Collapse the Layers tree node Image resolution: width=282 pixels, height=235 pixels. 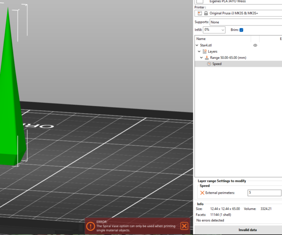[199, 51]
